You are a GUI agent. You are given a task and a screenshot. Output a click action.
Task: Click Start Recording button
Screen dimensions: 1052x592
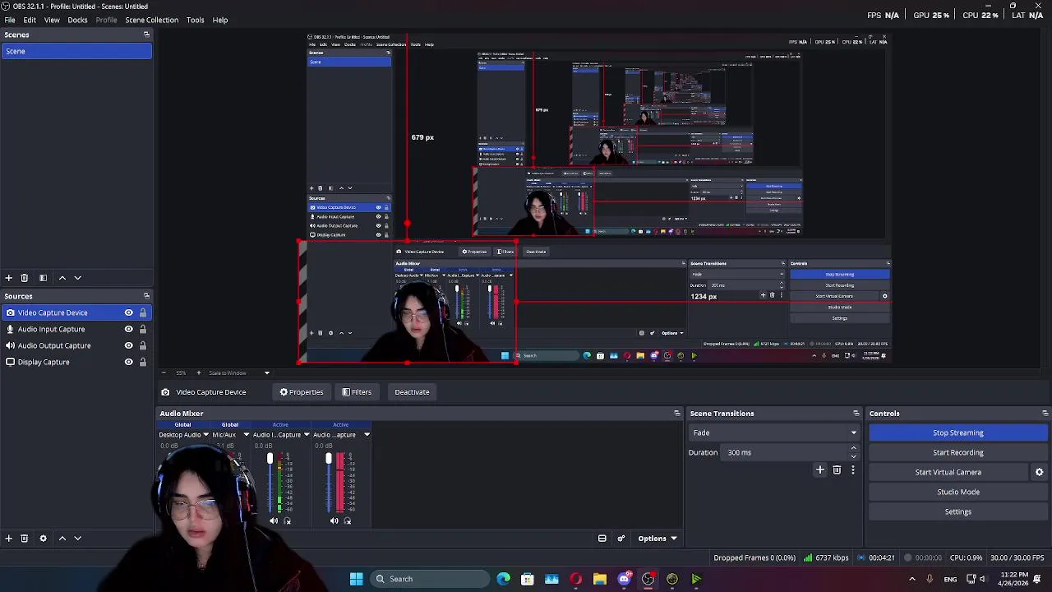pos(958,452)
